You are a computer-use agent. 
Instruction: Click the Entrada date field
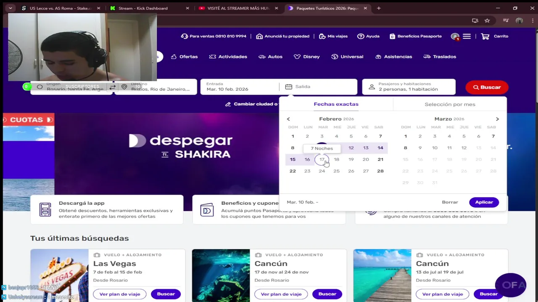(240, 87)
